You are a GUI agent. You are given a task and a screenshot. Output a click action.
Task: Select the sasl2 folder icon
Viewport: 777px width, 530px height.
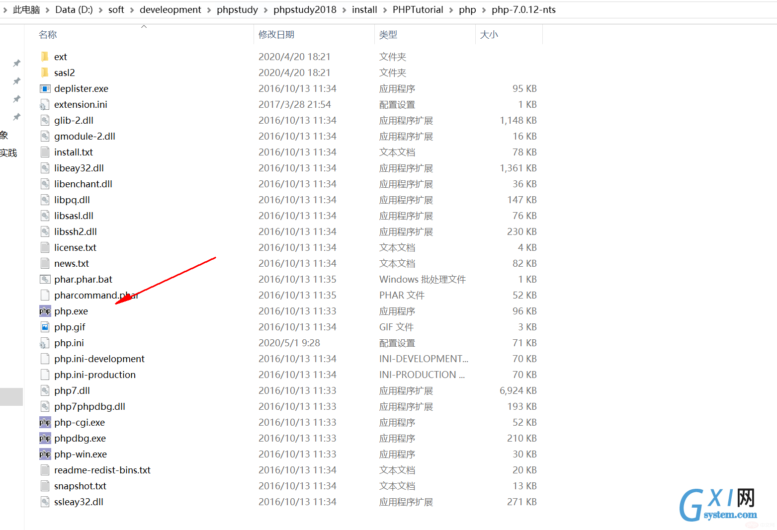pos(45,73)
